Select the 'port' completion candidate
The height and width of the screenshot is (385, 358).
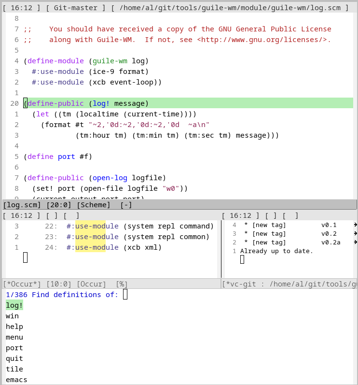pyautogui.click(x=14, y=348)
